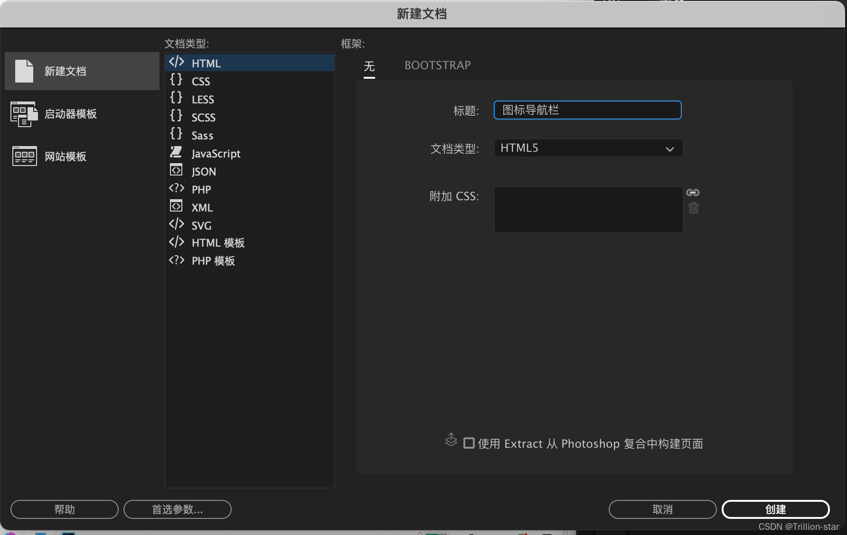Viewport: 847px width, 535px height.
Task: Click the CSS curly braces icon
Action: point(176,80)
